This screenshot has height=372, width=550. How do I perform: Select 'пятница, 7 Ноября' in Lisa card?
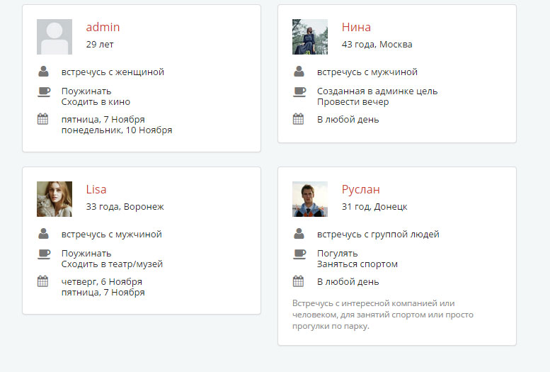pyautogui.click(x=103, y=293)
